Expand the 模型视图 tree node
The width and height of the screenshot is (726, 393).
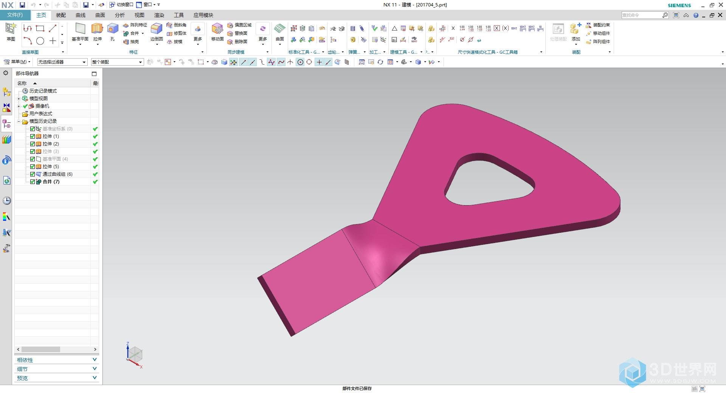19,99
